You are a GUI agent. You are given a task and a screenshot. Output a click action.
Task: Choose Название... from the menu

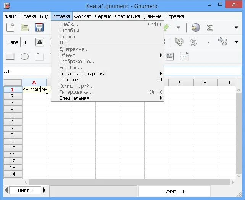(x=107, y=80)
